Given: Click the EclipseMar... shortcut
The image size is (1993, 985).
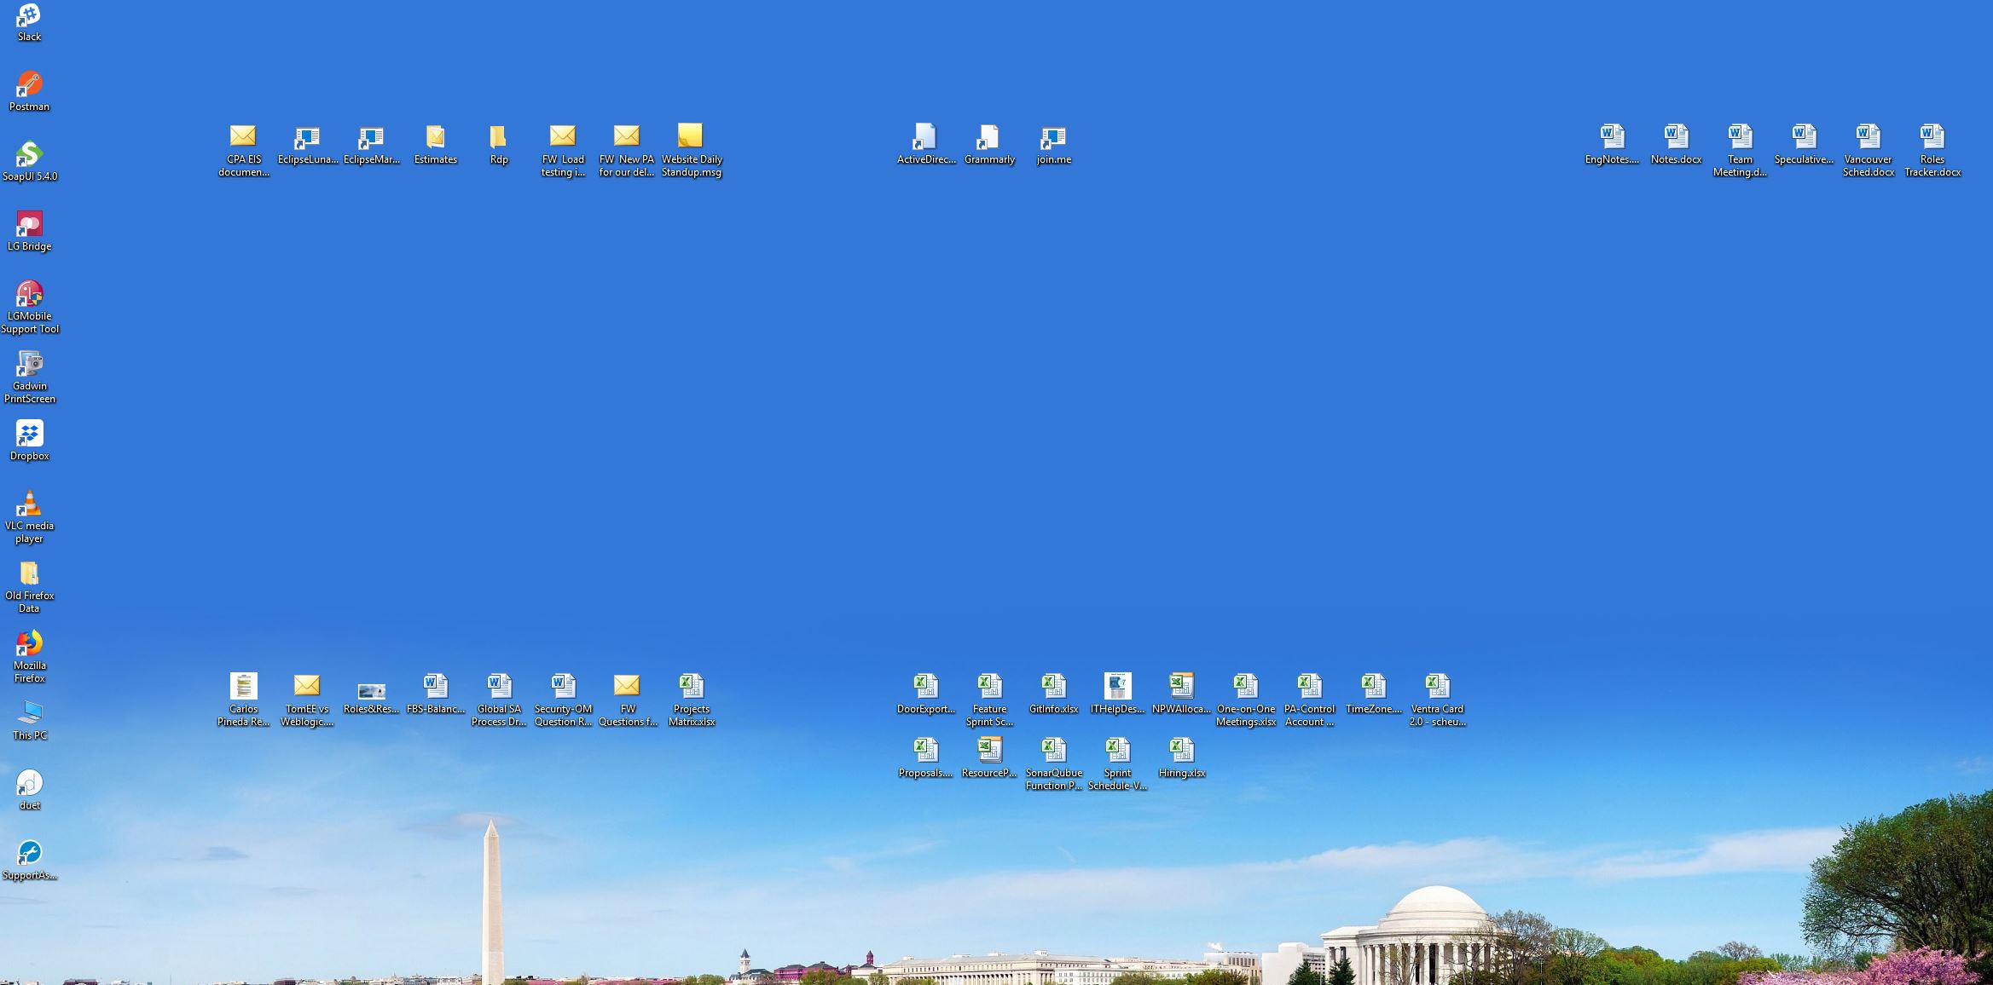Looking at the screenshot, I should [371, 145].
